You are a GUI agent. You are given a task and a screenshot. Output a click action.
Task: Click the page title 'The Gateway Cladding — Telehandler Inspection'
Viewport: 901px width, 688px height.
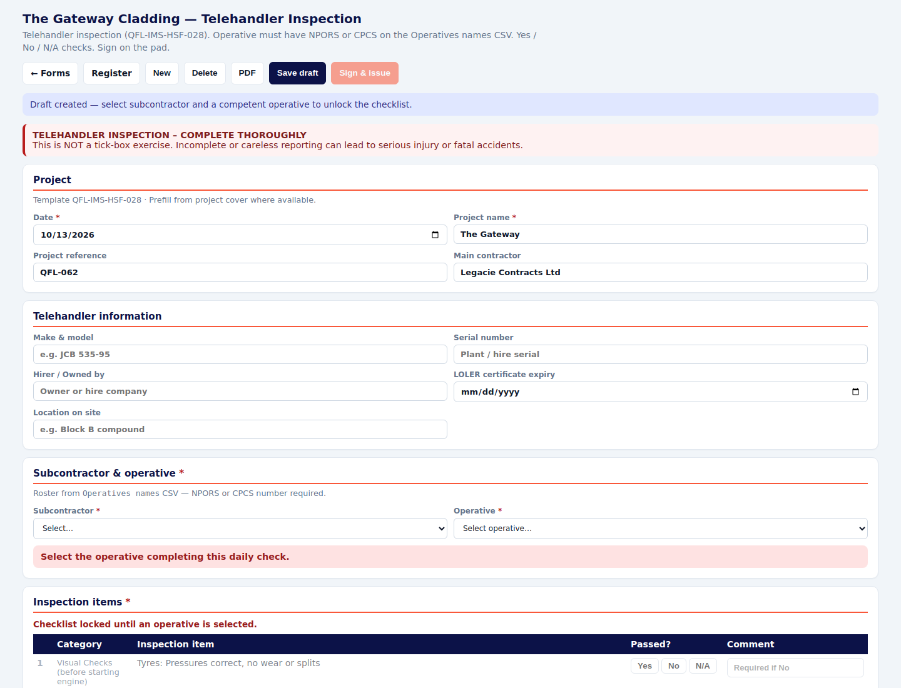point(192,19)
